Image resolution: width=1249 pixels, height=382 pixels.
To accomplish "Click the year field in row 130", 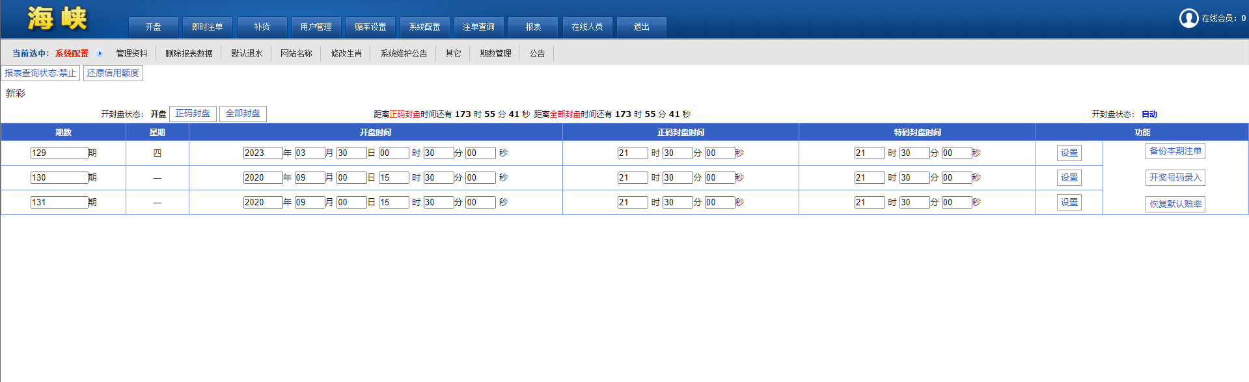I will point(263,177).
